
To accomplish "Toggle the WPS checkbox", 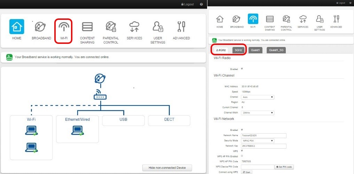I will pos(242,151).
